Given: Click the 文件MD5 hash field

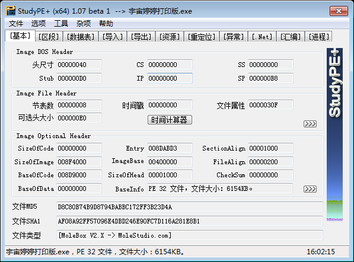Looking at the screenshot, I should pyautogui.click(x=189, y=207).
